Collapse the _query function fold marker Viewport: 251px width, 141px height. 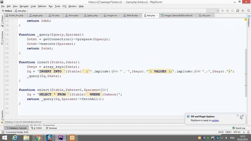pos(17,34)
